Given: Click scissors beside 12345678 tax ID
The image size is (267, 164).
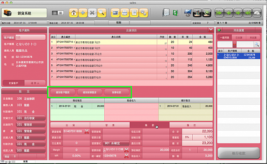Looking at the screenshot, I should tap(126, 156).
